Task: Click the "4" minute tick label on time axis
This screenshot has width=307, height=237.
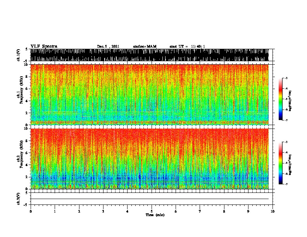Action: (x=128, y=211)
